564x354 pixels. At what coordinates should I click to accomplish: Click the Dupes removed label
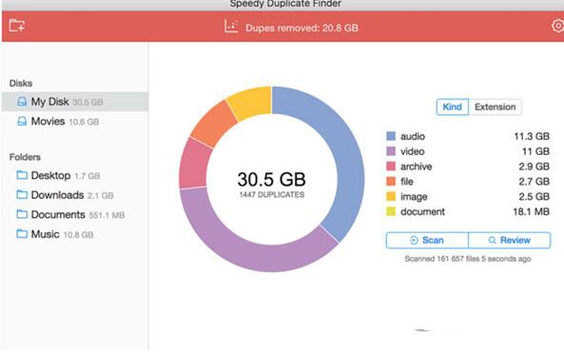(301, 28)
